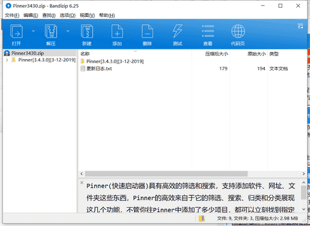This screenshot has height=226, width=310.
Task: Click the folder icon in tree panel
Action: click(14, 60)
